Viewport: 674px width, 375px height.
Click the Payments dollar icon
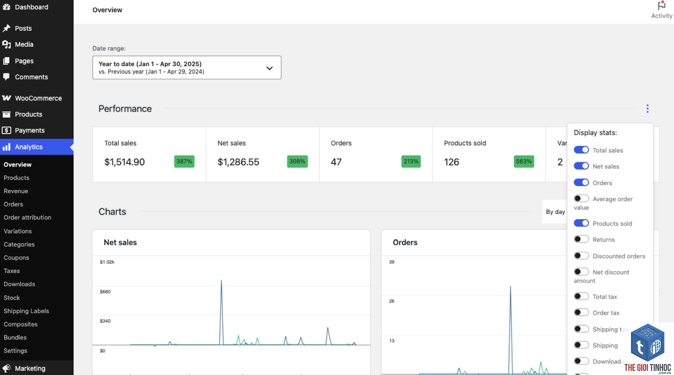click(6, 130)
